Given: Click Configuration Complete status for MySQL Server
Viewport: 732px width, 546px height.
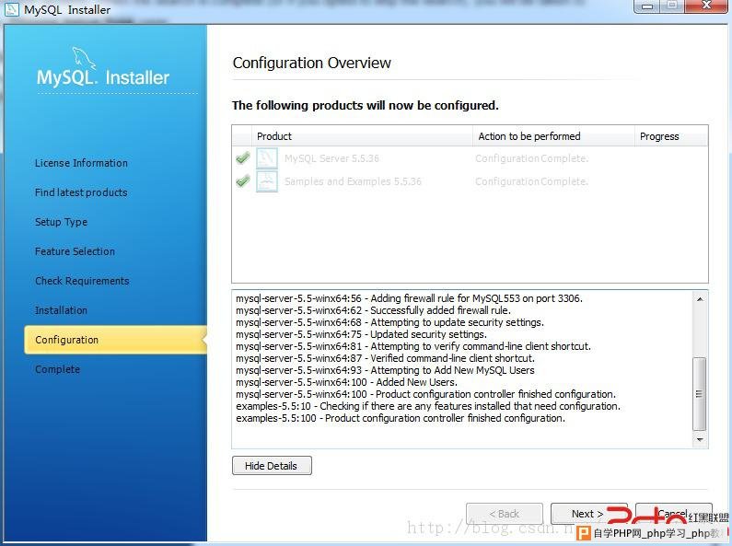Looking at the screenshot, I should 531,158.
